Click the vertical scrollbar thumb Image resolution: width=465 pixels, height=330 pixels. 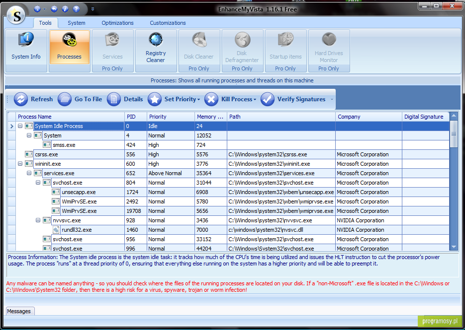[454, 134]
